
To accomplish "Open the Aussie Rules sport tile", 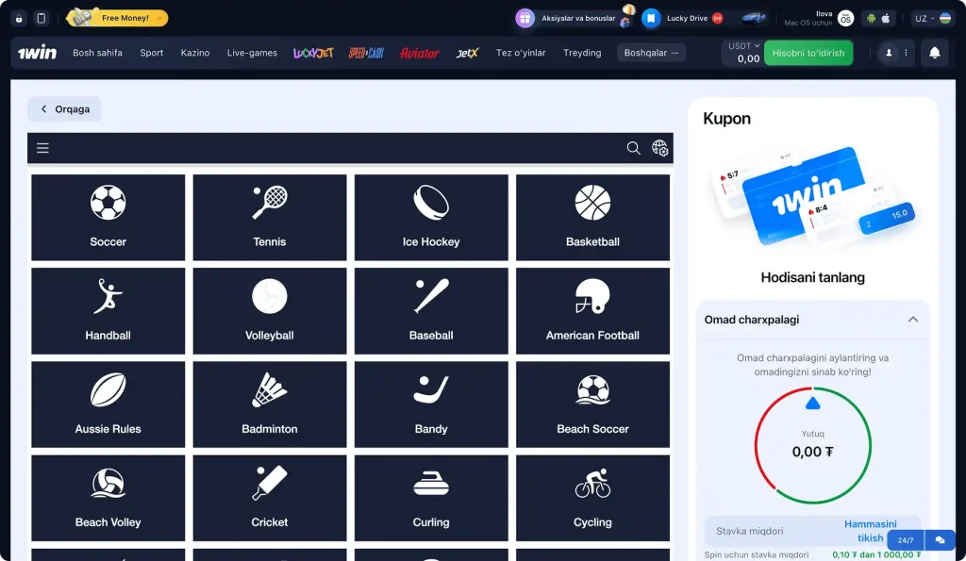I will (x=108, y=404).
